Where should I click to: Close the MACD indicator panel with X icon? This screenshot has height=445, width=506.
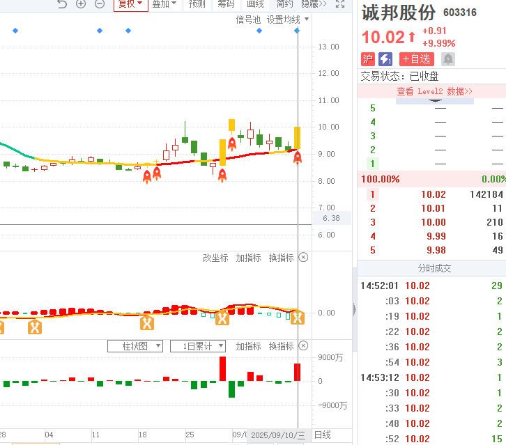(x=303, y=258)
